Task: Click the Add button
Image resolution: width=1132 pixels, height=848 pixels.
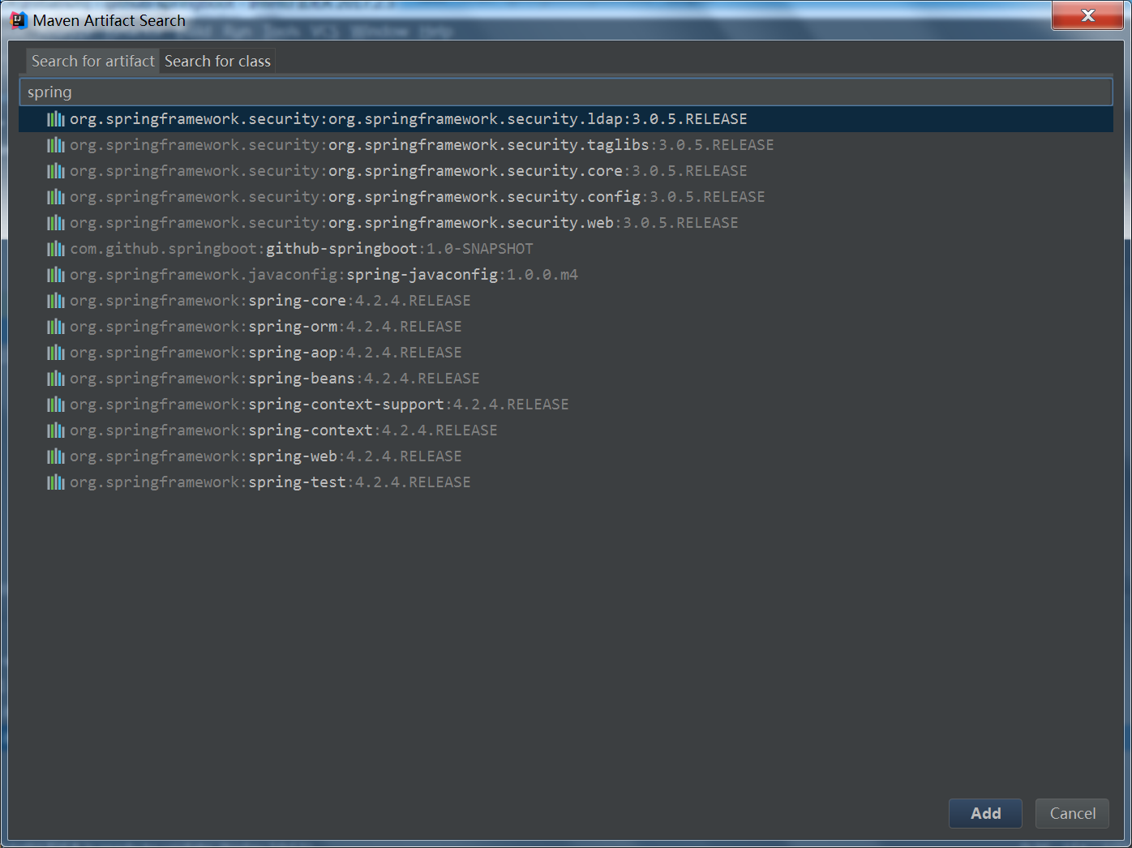Action: (985, 813)
